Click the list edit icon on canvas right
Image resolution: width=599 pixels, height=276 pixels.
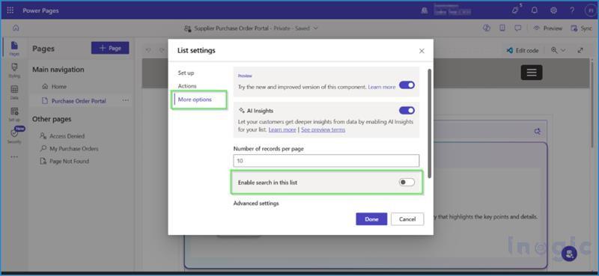click(x=537, y=132)
